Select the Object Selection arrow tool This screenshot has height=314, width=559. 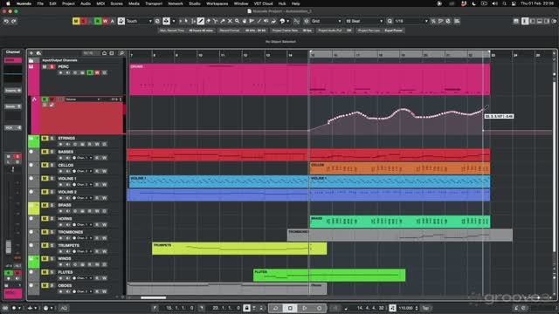point(186,21)
